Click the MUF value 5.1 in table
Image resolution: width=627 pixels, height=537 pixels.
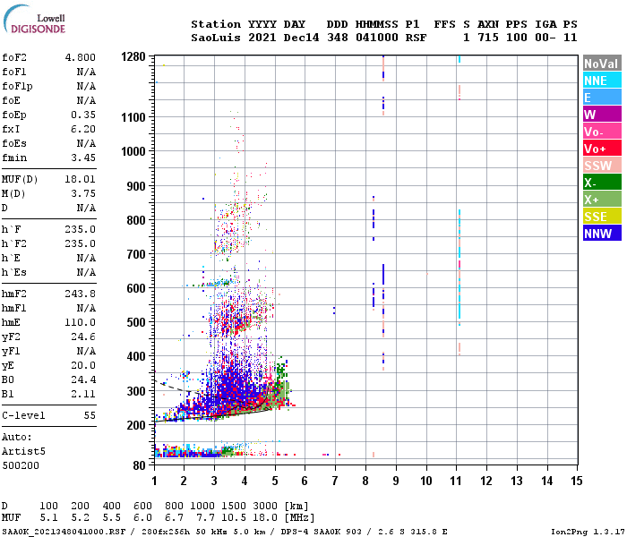click(48, 518)
